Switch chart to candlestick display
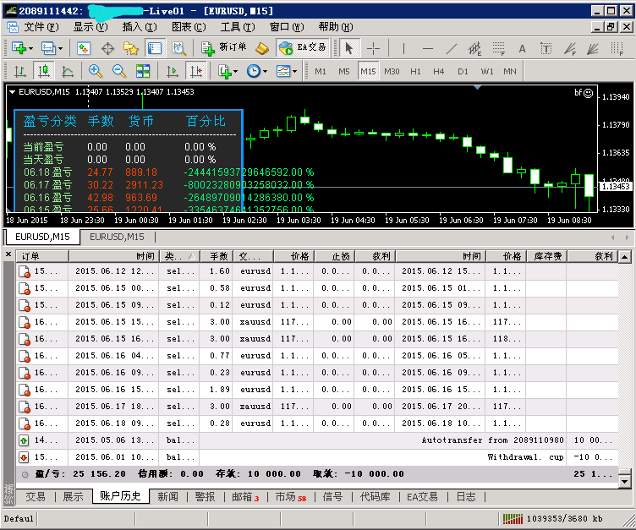 (x=43, y=71)
